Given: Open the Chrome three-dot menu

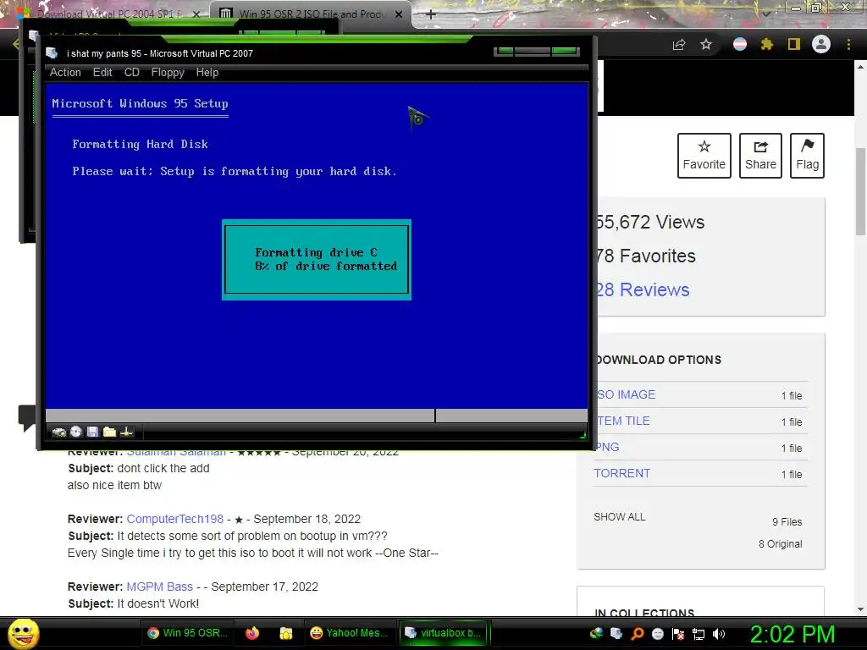Looking at the screenshot, I should click(848, 44).
